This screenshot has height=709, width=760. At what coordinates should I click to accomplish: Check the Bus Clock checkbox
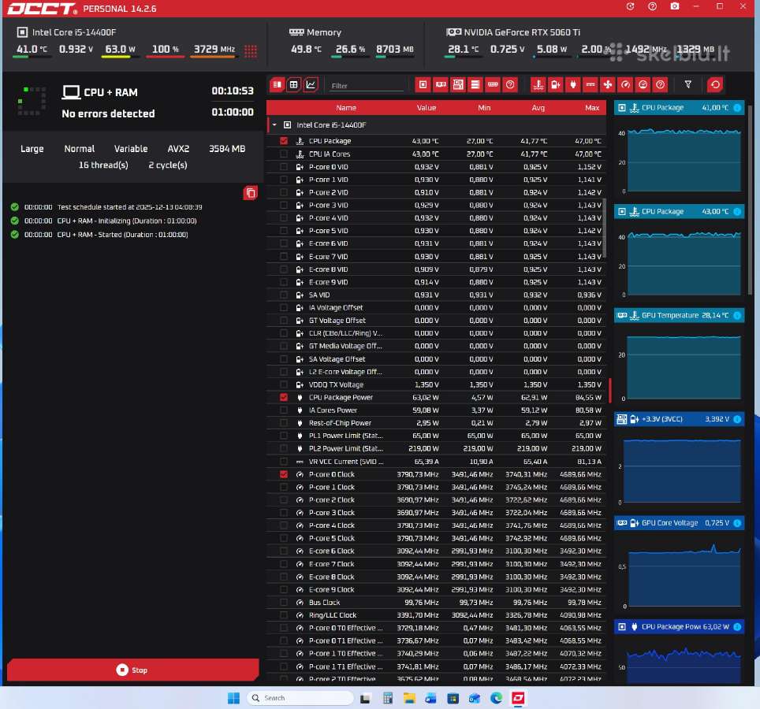click(284, 603)
